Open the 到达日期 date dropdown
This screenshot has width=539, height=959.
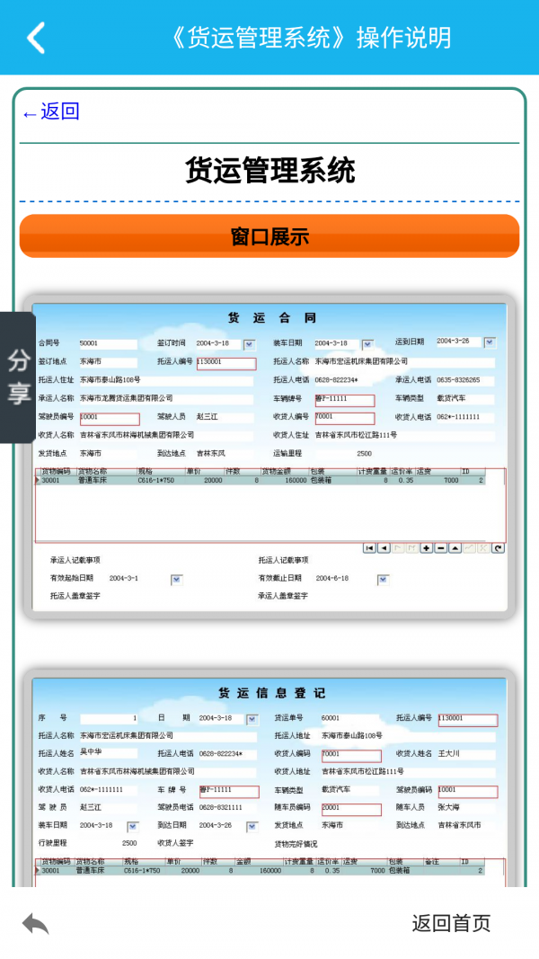coord(252,827)
